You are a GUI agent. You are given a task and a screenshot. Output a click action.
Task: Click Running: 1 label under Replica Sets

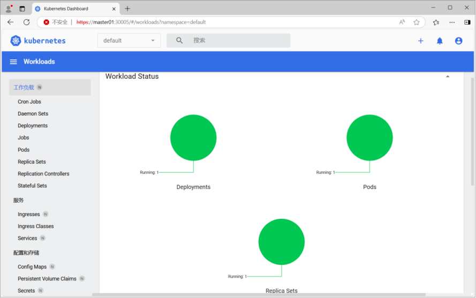[237, 277]
